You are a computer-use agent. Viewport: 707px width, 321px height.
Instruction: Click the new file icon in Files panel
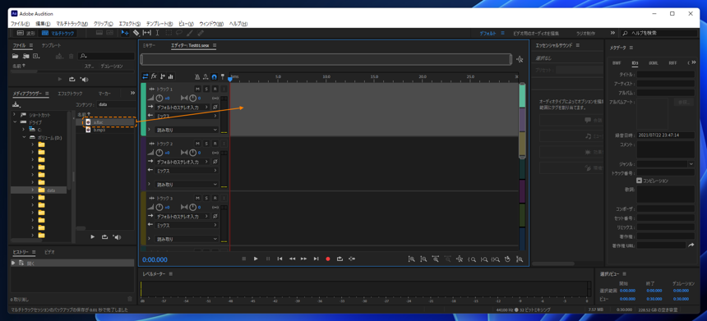36,57
